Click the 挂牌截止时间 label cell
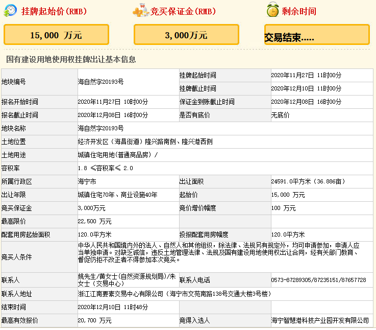This screenshot has height=330, width=376. [x=225, y=88]
